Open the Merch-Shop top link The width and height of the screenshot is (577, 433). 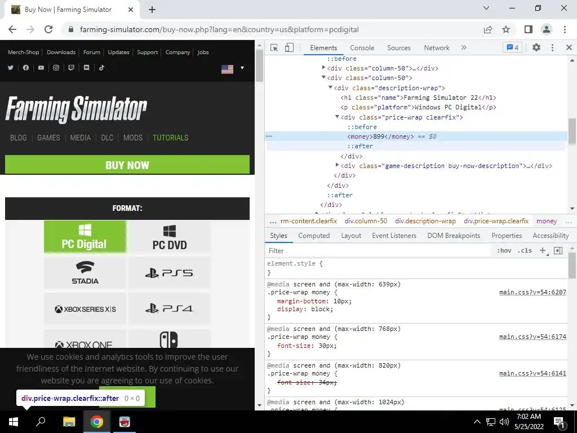[x=23, y=52]
